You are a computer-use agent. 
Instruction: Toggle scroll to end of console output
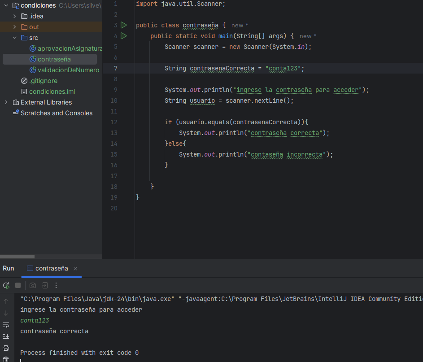pos(6,336)
